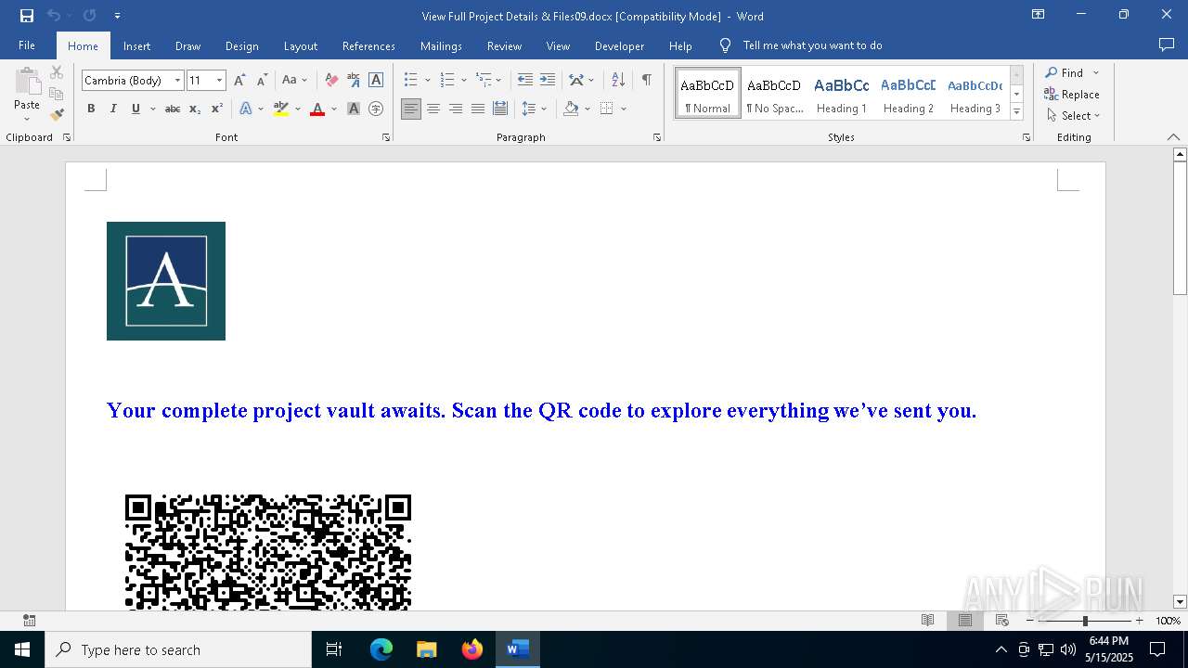The image size is (1188, 668).
Task: Open the Borders dropdown arrow
Action: pyautogui.click(x=624, y=109)
